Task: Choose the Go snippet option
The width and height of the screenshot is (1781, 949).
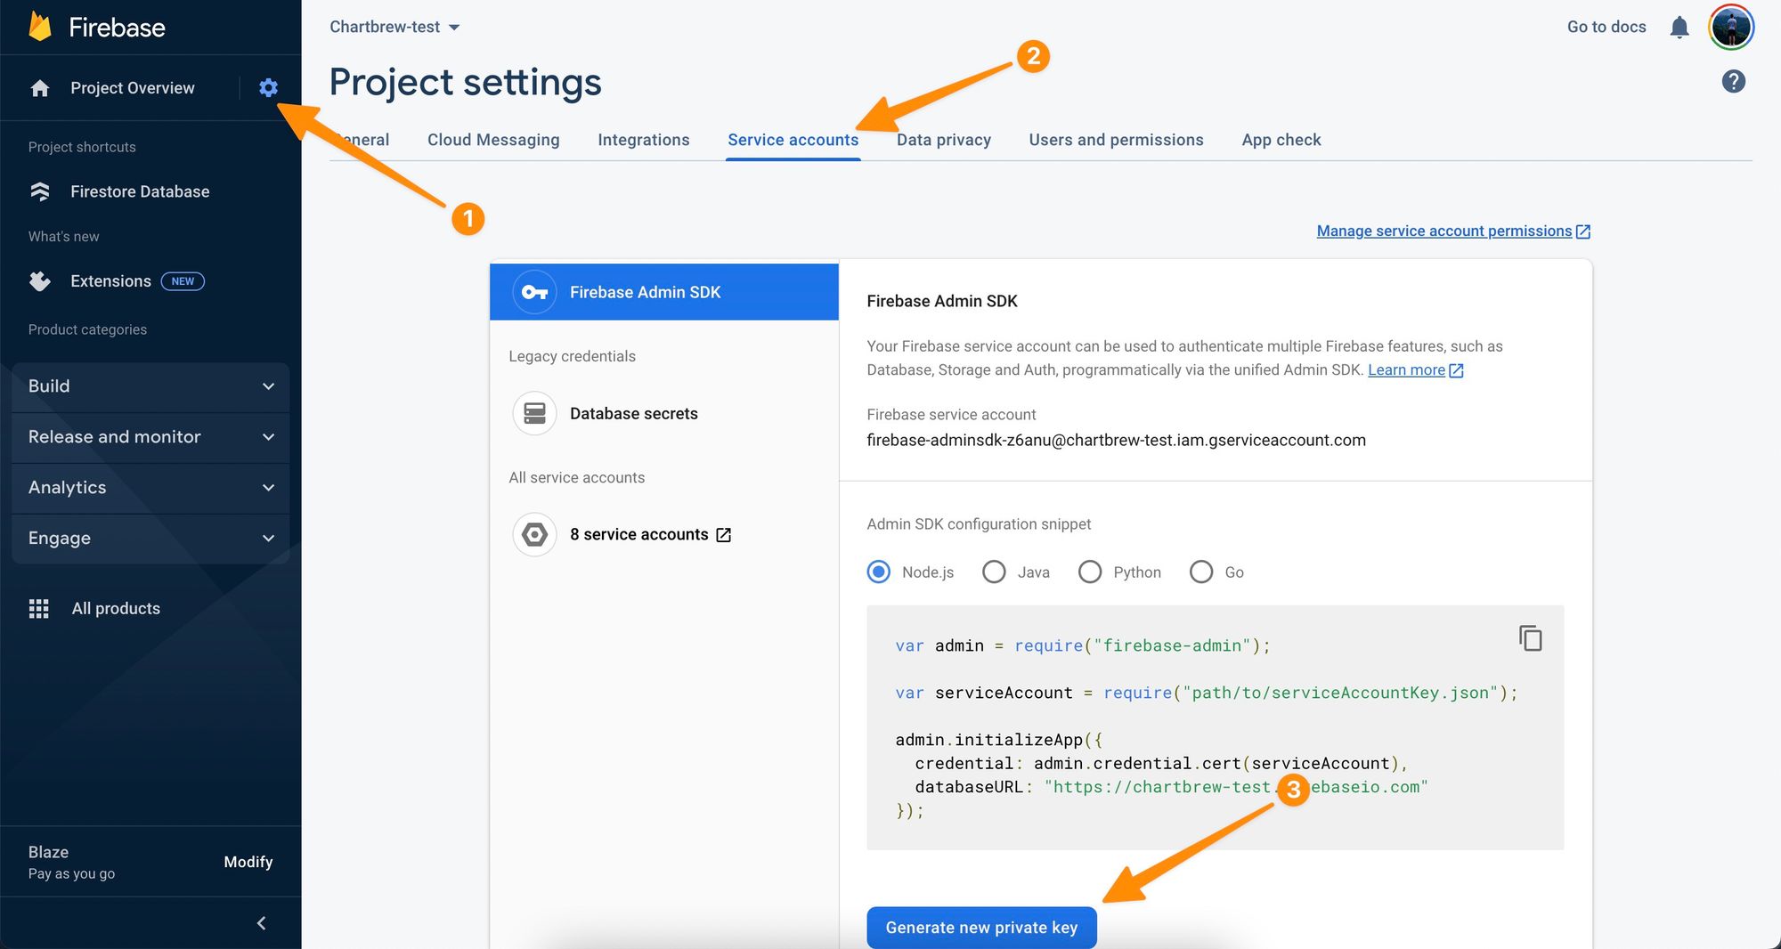Action: (x=1201, y=572)
